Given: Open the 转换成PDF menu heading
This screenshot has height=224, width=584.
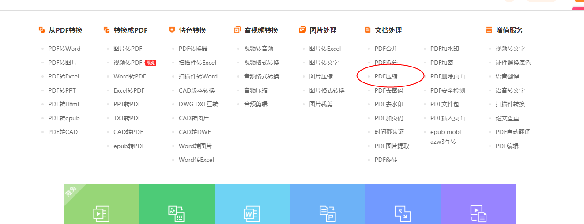Looking at the screenshot, I should [131, 30].
